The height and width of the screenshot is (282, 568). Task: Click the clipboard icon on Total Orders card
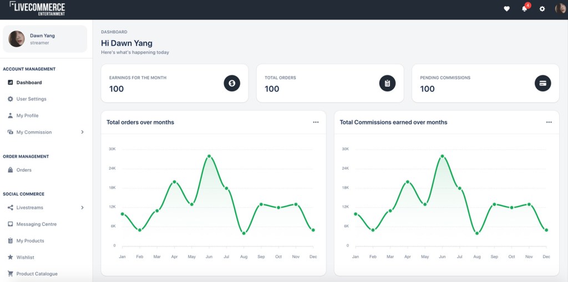click(387, 83)
